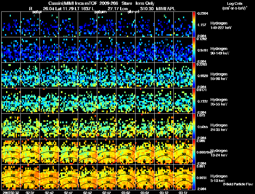Screen dimensions: 255x194
Task: Select the 149-227 keV image at 03:17
Action: [183, 25]
